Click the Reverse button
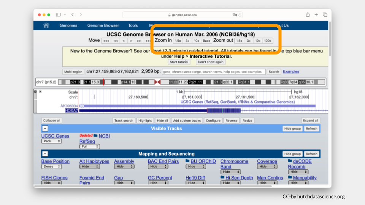 pos(232,120)
